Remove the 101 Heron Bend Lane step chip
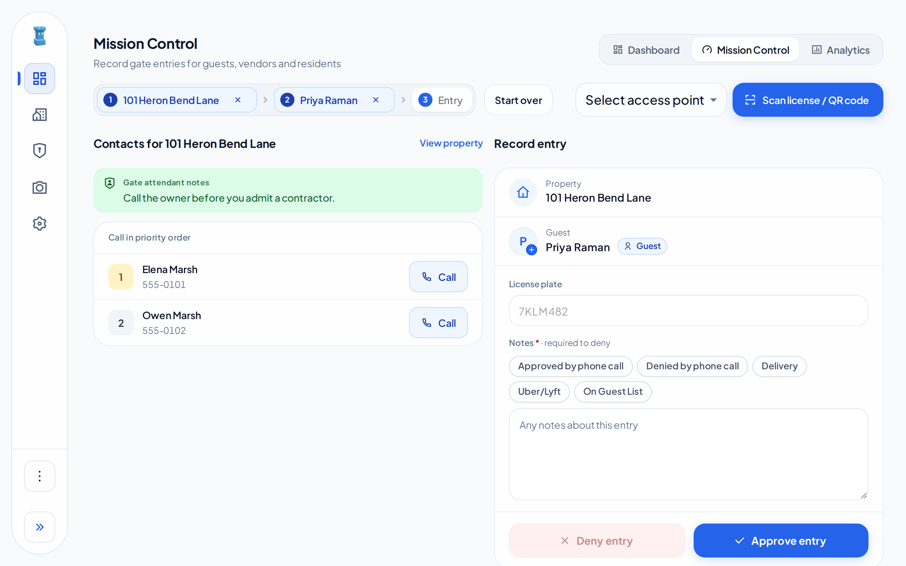906x566 pixels. pyautogui.click(x=238, y=100)
